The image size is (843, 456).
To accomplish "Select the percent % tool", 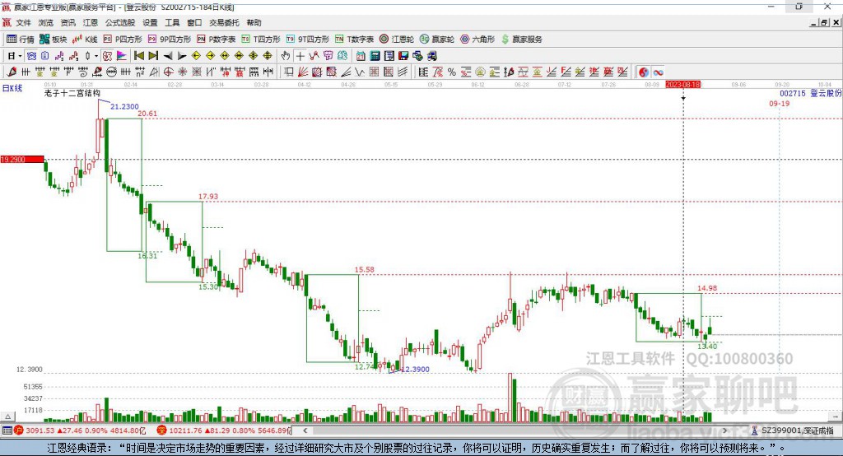I will tap(452, 72).
